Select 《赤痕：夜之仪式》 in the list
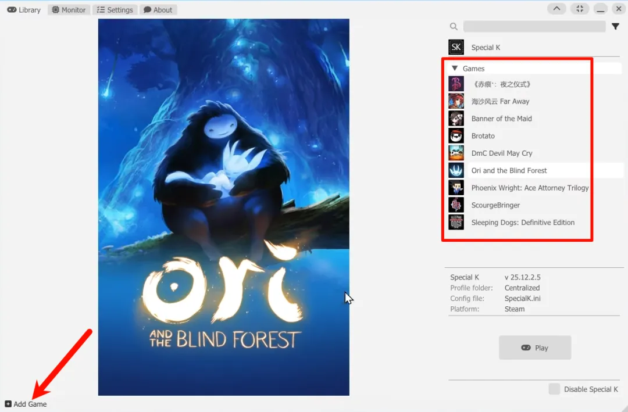The image size is (628, 412). (x=502, y=84)
